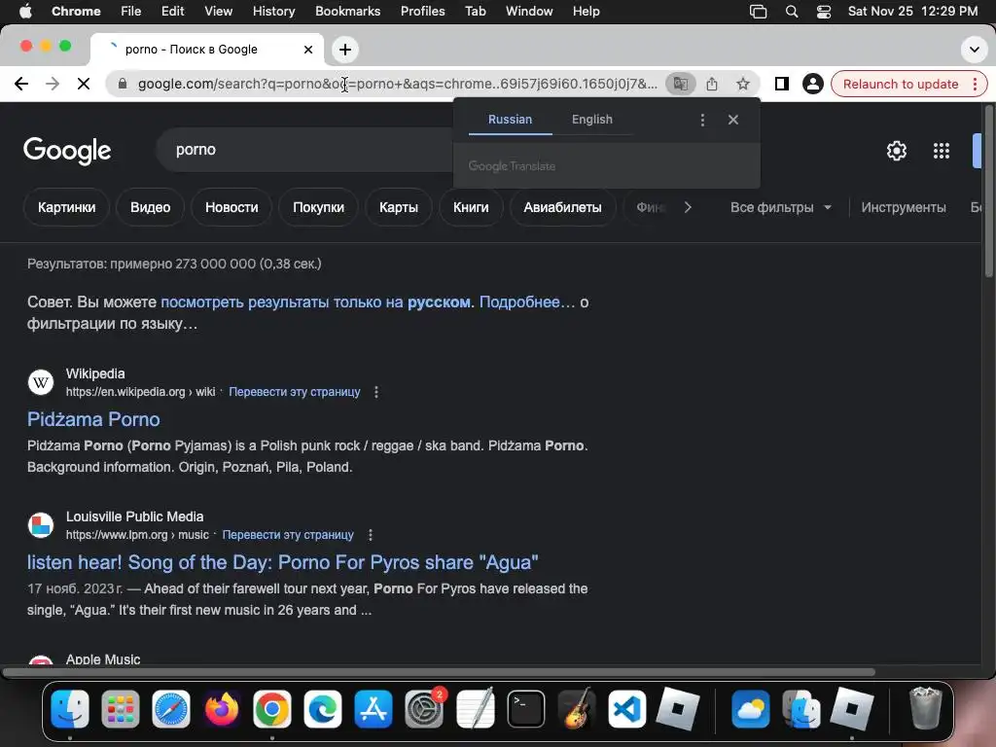Image resolution: width=996 pixels, height=747 pixels.
Task: Open a new tab with the plus button
Action: tap(345, 50)
